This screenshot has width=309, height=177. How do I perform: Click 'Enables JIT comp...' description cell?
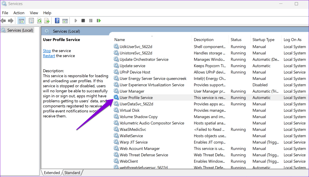pos(210,142)
